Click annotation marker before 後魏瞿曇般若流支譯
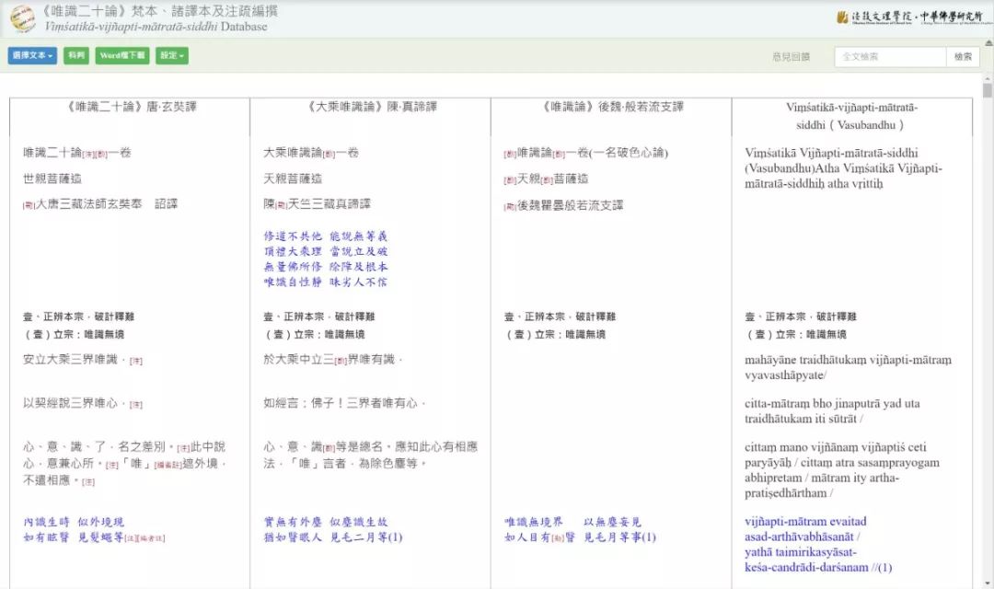The height and width of the screenshot is (589, 994). pos(509,206)
